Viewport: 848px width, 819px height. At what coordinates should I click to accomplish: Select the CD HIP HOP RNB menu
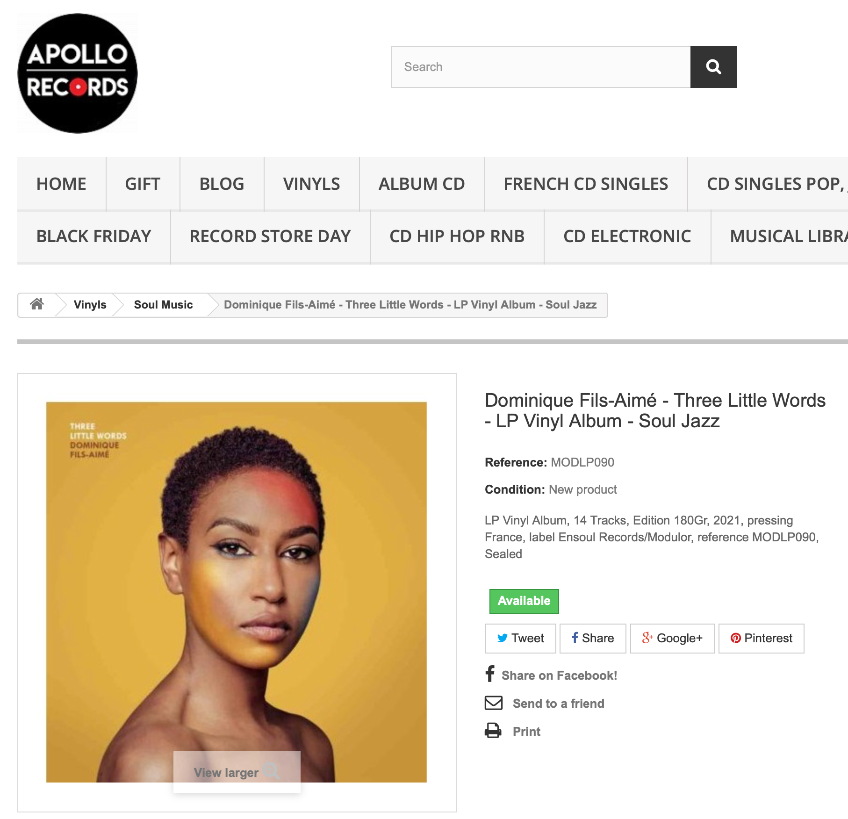[457, 237]
